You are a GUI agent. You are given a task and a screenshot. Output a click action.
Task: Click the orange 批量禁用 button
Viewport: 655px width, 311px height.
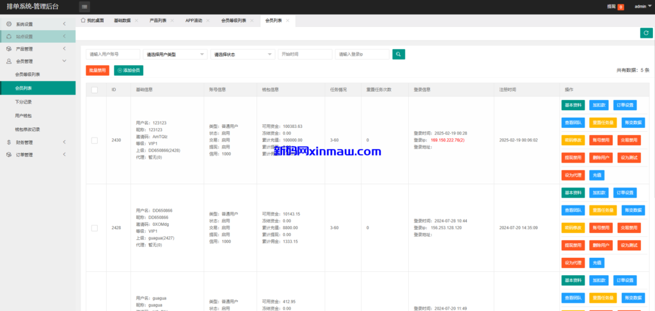(x=97, y=70)
